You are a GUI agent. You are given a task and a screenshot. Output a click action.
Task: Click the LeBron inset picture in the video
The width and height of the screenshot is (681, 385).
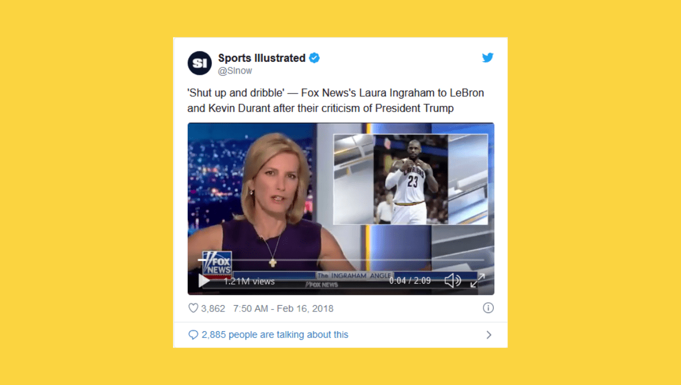tap(410, 179)
